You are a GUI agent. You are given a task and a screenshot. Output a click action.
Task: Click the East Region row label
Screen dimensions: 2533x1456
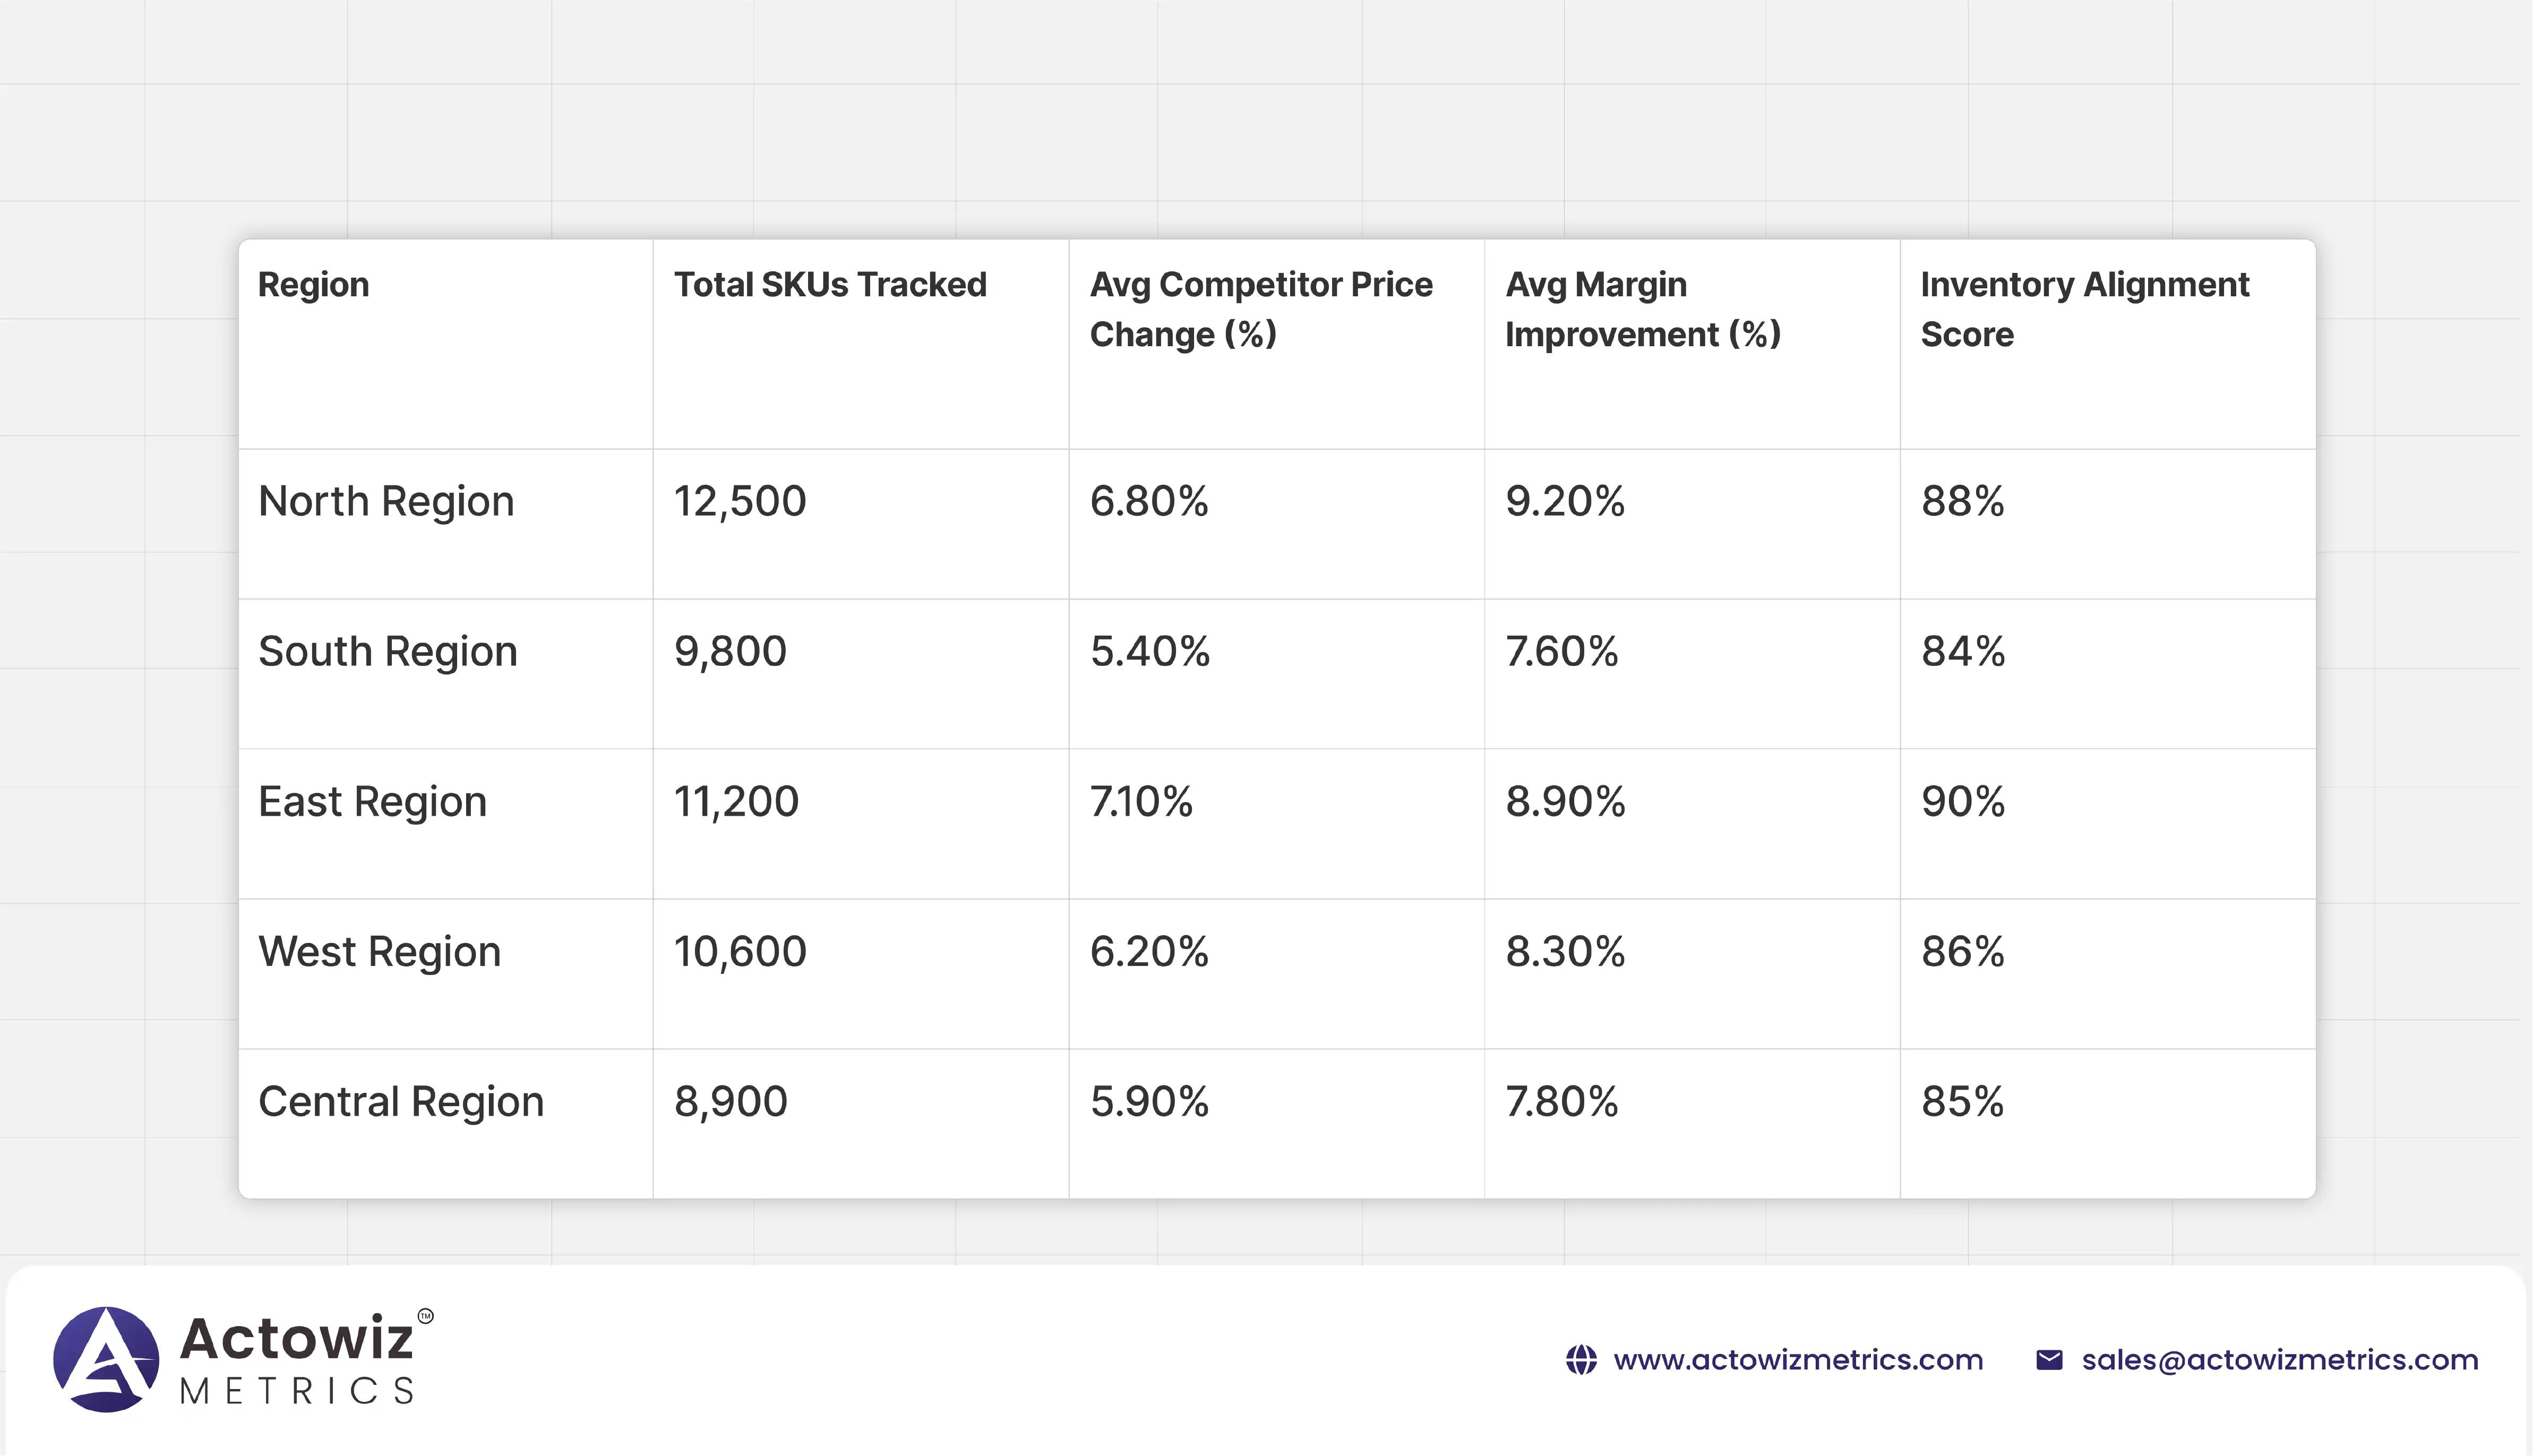point(372,801)
